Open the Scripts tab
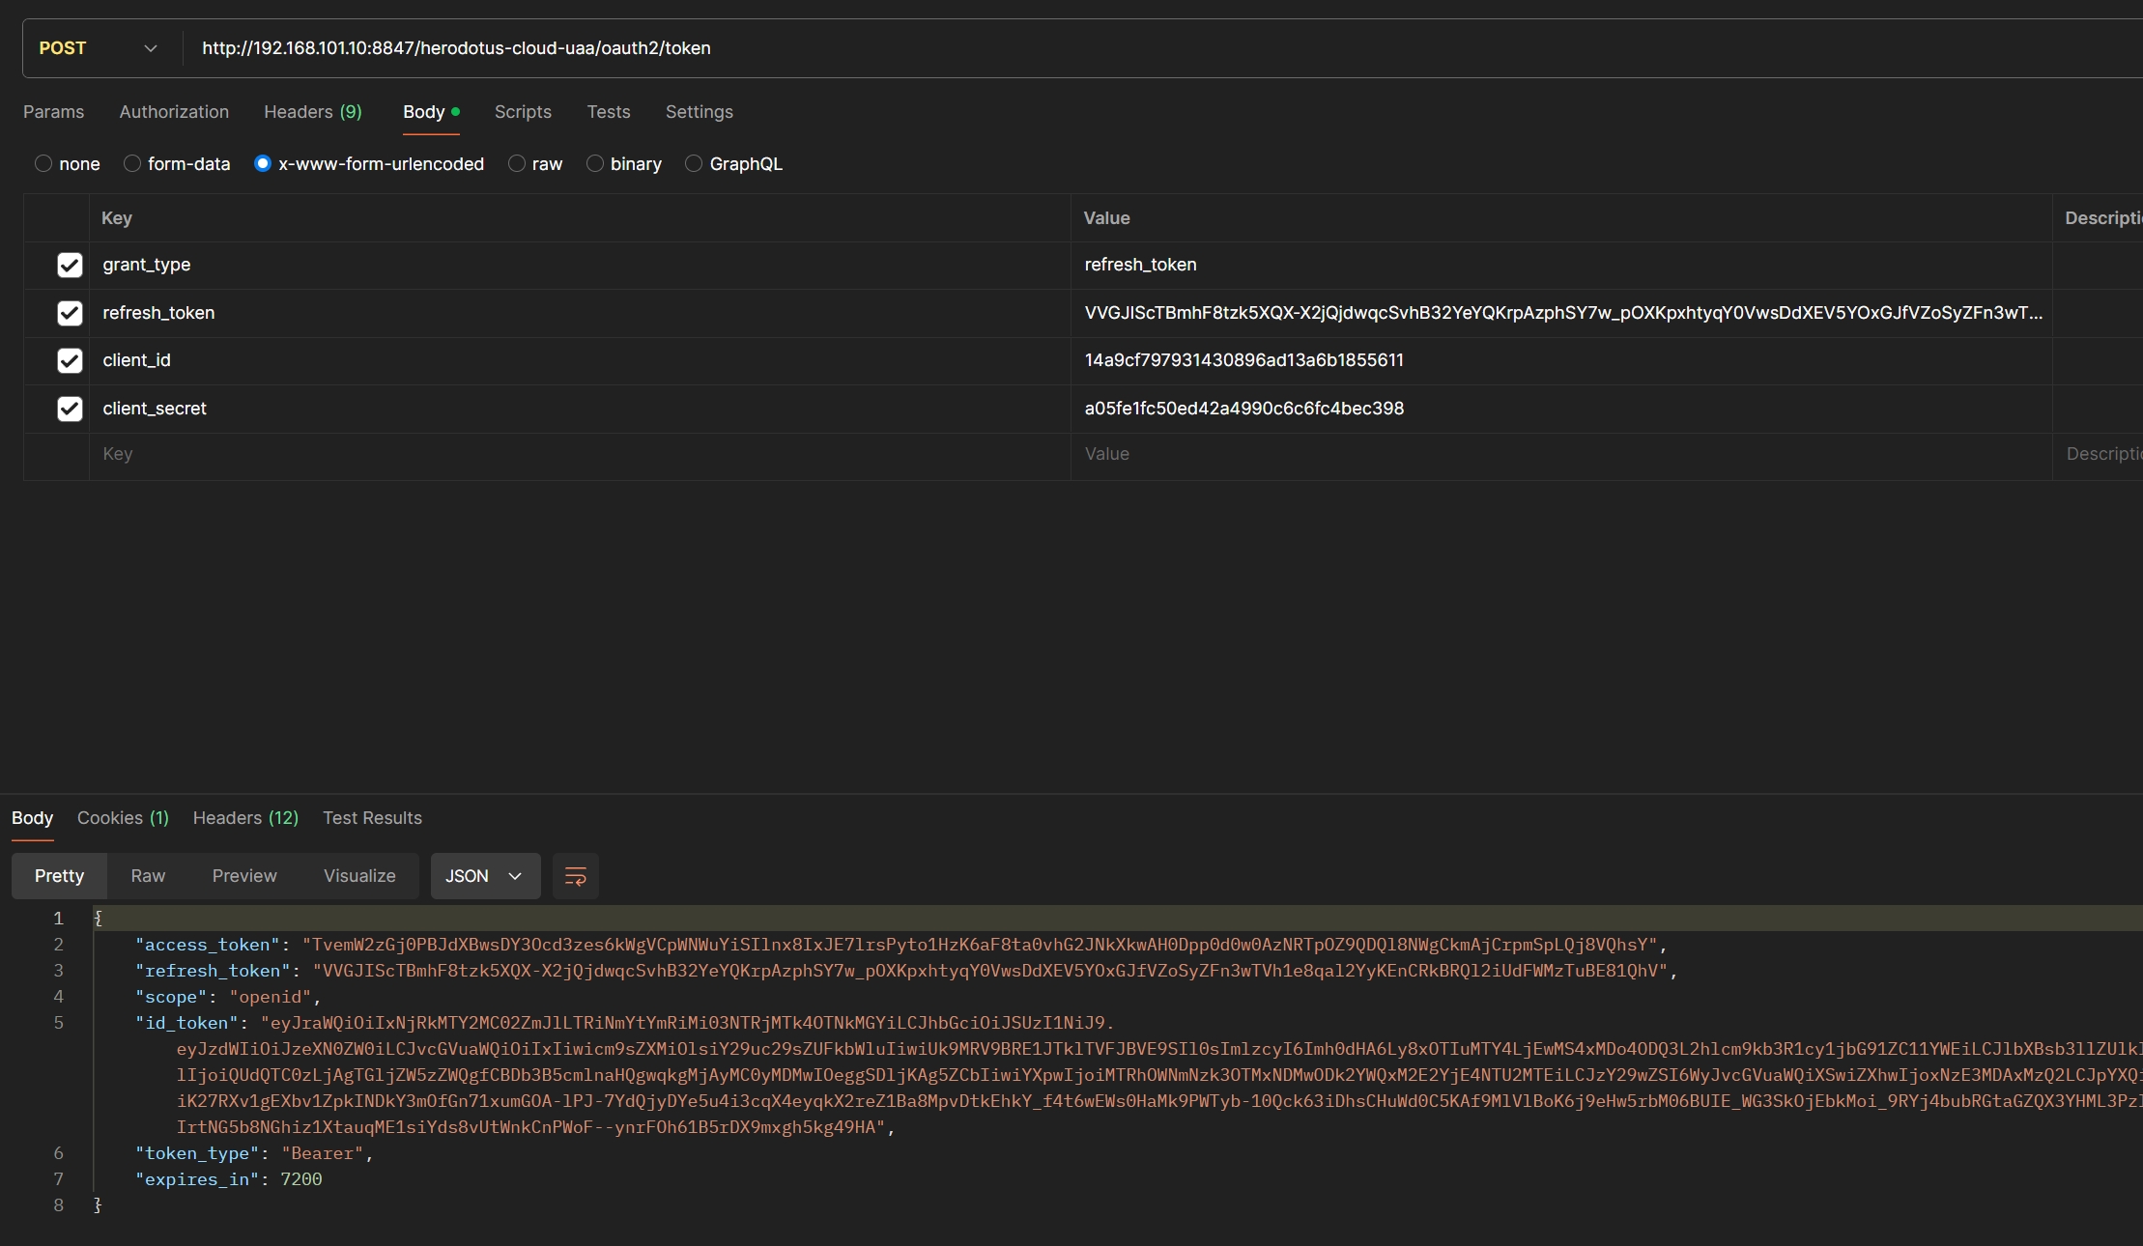Viewport: 2143px width, 1246px height. [523, 112]
